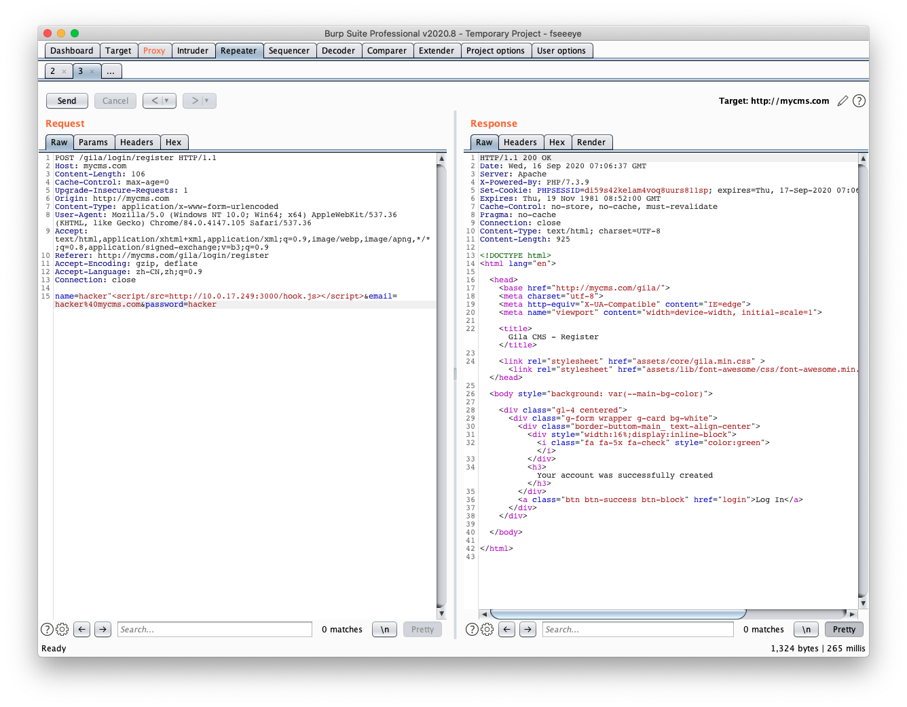The width and height of the screenshot is (907, 707).
Task: Click the 'HTTP/1.1 200 OK' response line
Action: tap(515, 158)
